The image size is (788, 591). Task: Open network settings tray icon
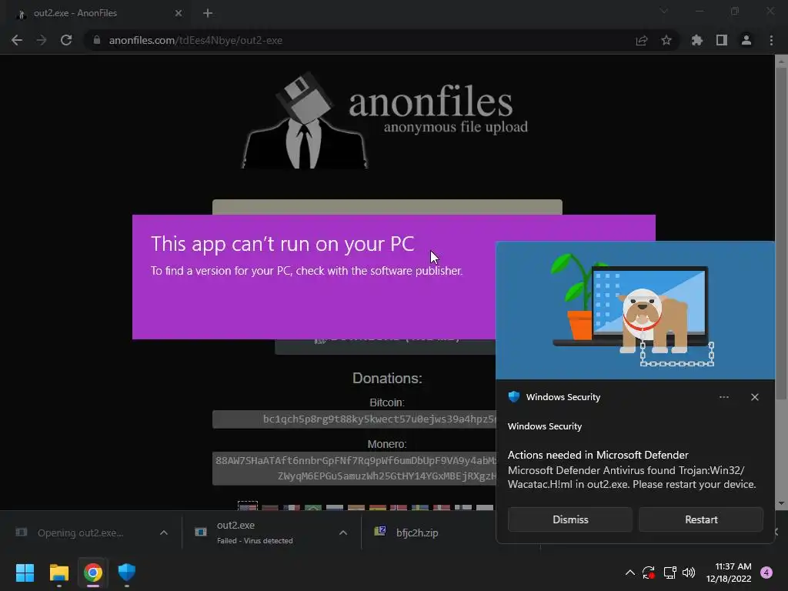tap(669, 573)
